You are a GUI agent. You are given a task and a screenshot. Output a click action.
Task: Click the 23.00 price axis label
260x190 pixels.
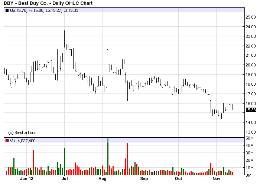coord(251,36)
